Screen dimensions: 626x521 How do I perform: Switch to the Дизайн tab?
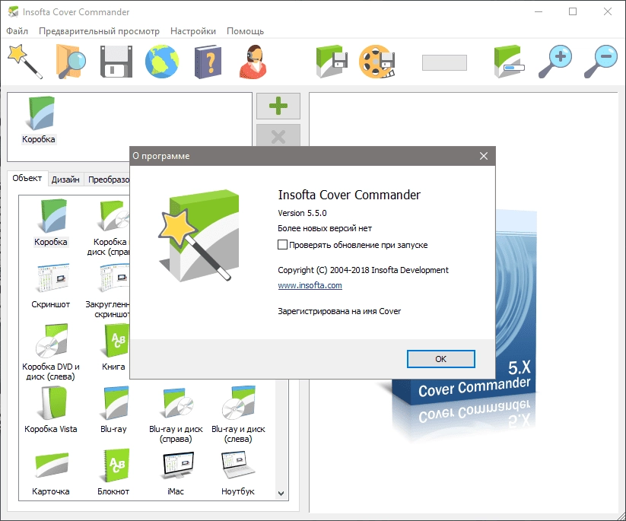point(65,179)
